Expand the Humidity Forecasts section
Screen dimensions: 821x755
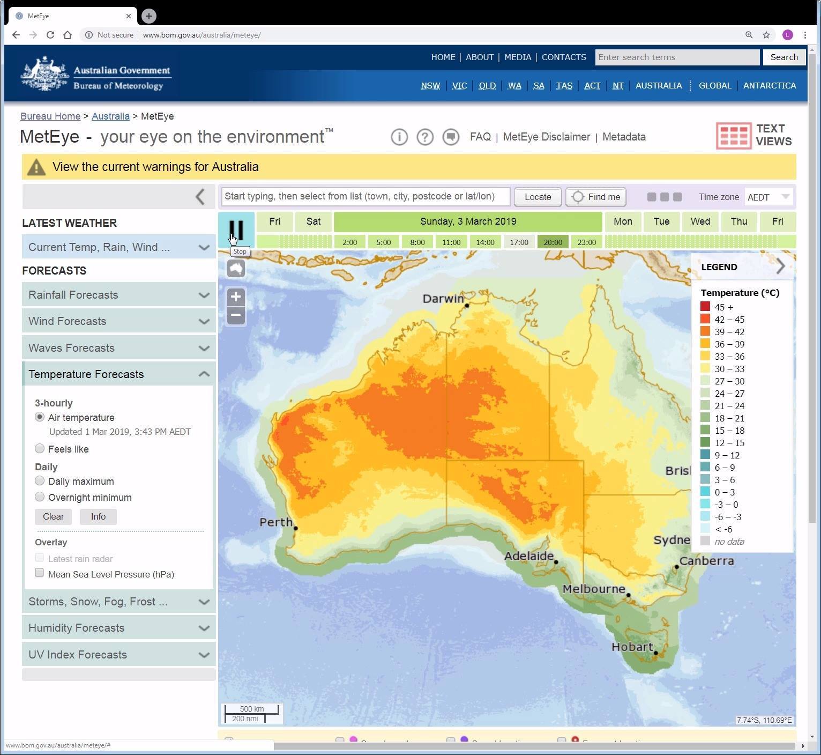pyautogui.click(x=119, y=628)
